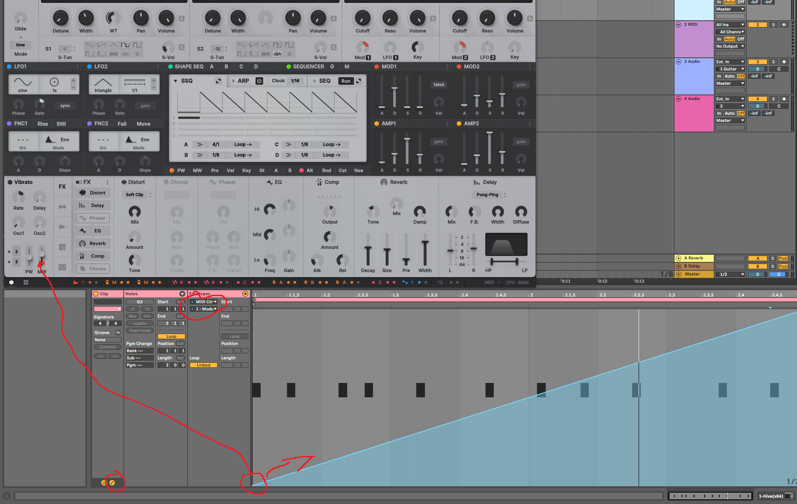Select the Rnd modulation source tab

coord(326,170)
